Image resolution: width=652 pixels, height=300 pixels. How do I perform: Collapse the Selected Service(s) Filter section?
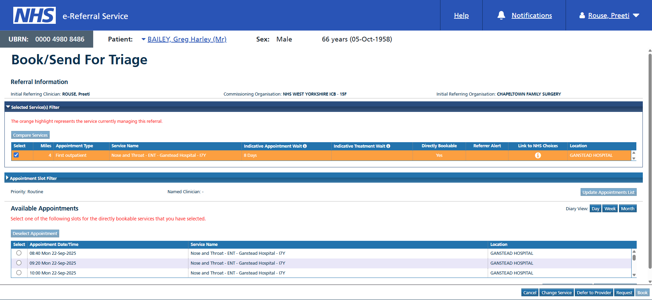coord(8,107)
